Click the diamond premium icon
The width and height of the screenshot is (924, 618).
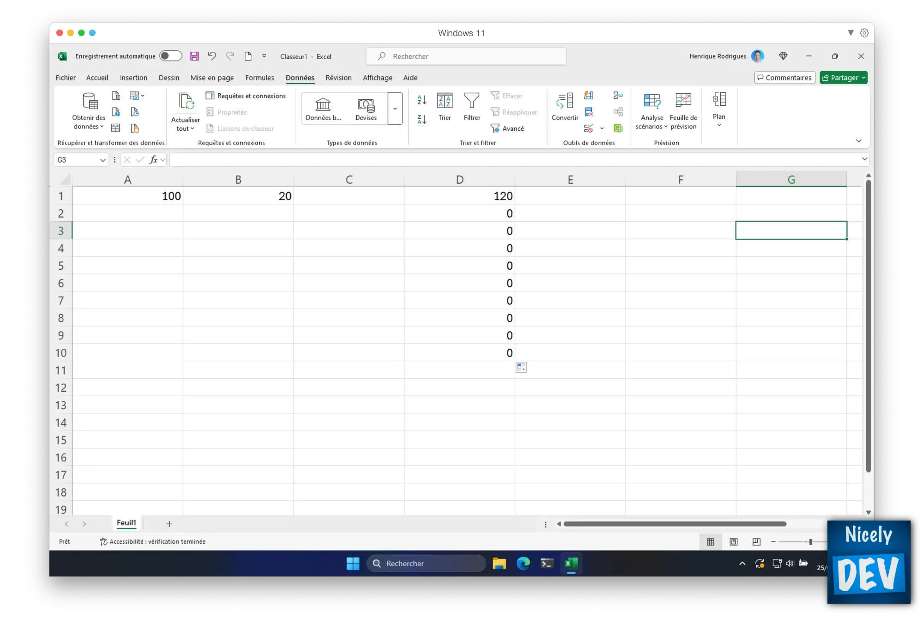pos(783,56)
